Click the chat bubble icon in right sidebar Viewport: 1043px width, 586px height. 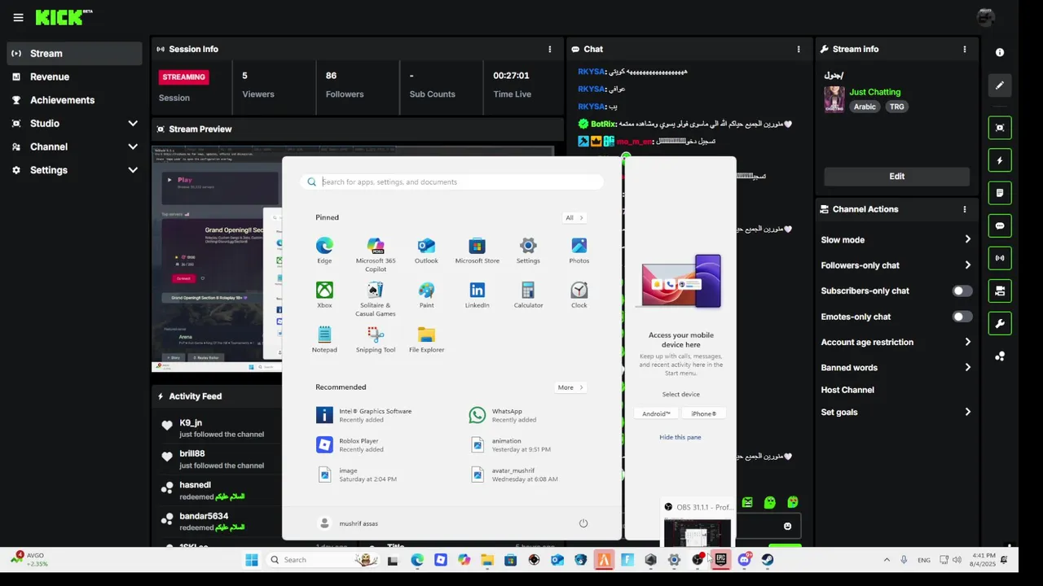click(1000, 225)
